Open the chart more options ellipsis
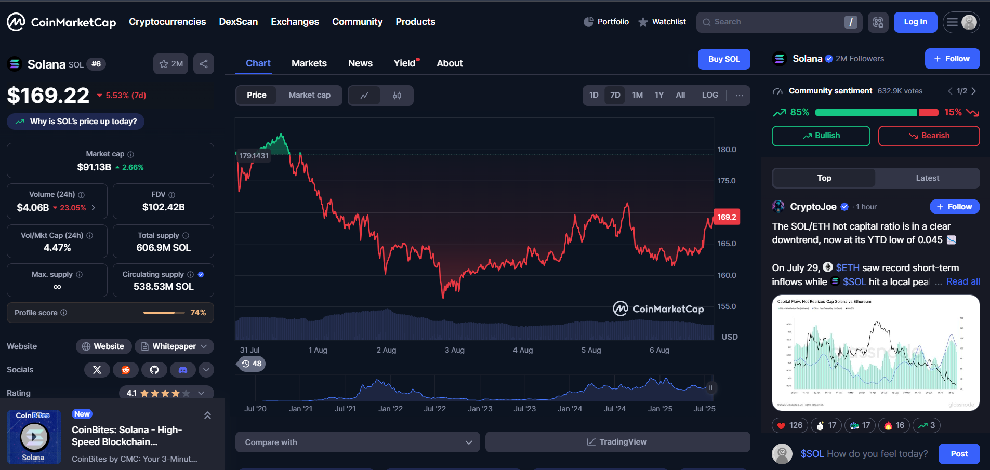Image resolution: width=990 pixels, height=470 pixels. point(739,95)
